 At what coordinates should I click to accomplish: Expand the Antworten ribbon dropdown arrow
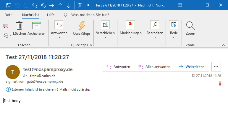tap(59, 37)
